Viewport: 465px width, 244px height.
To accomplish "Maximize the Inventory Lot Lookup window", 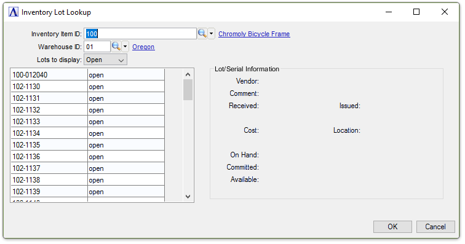I will (416, 12).
